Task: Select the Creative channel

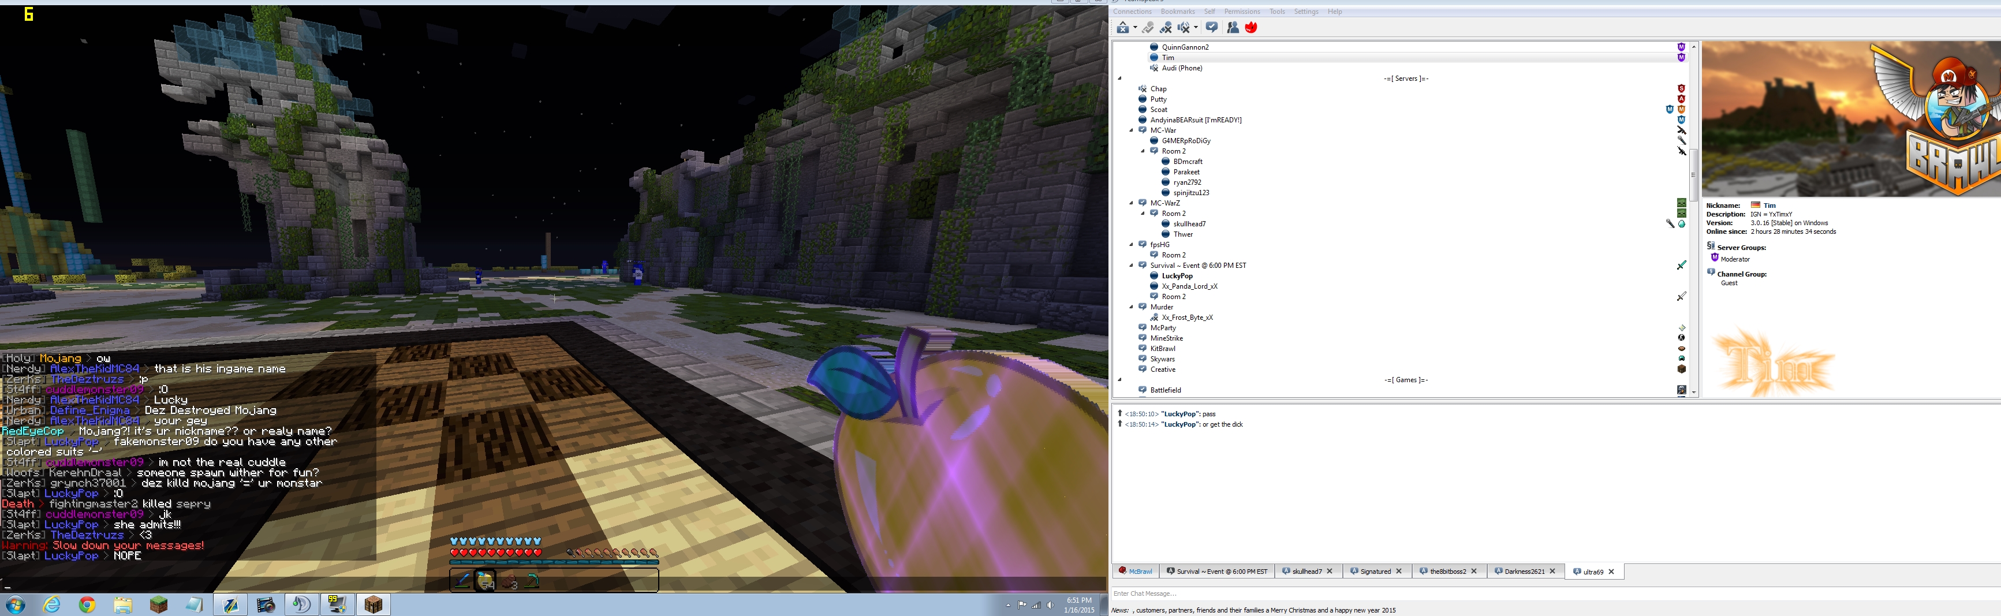Action: click(x=1162, y=369)
